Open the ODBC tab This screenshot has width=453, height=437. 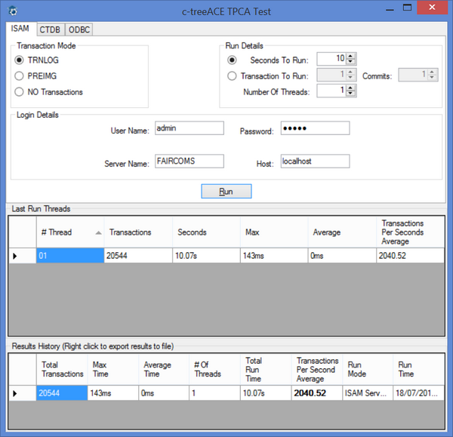(79, 29)
